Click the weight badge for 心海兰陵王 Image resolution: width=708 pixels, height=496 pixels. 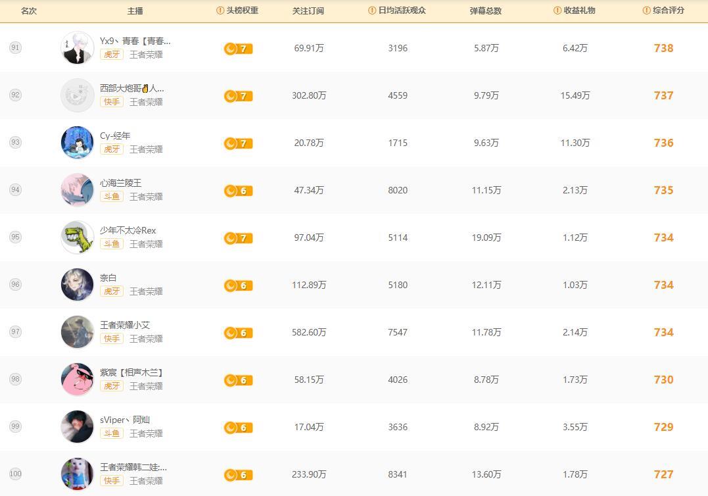point(238,191)
